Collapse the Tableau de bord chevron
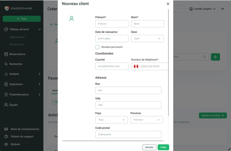This screenshot has height=151, width=231. coord(39,29)
